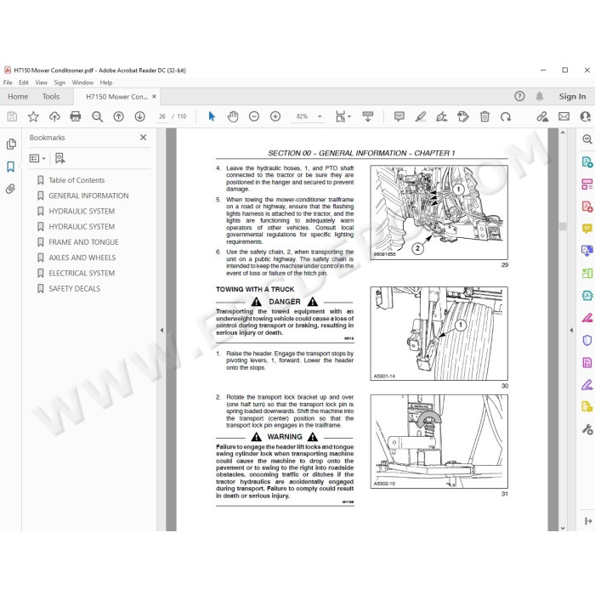Print the document with the printer icon
This screenshot has width=595, height=595.
pyautogui.click(x=76, y=116)
